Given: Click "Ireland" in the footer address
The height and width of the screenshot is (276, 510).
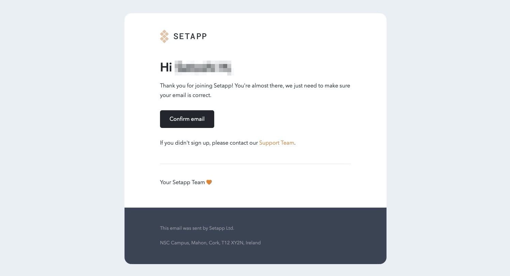Looking at the screenshot, I should [253, 243].
